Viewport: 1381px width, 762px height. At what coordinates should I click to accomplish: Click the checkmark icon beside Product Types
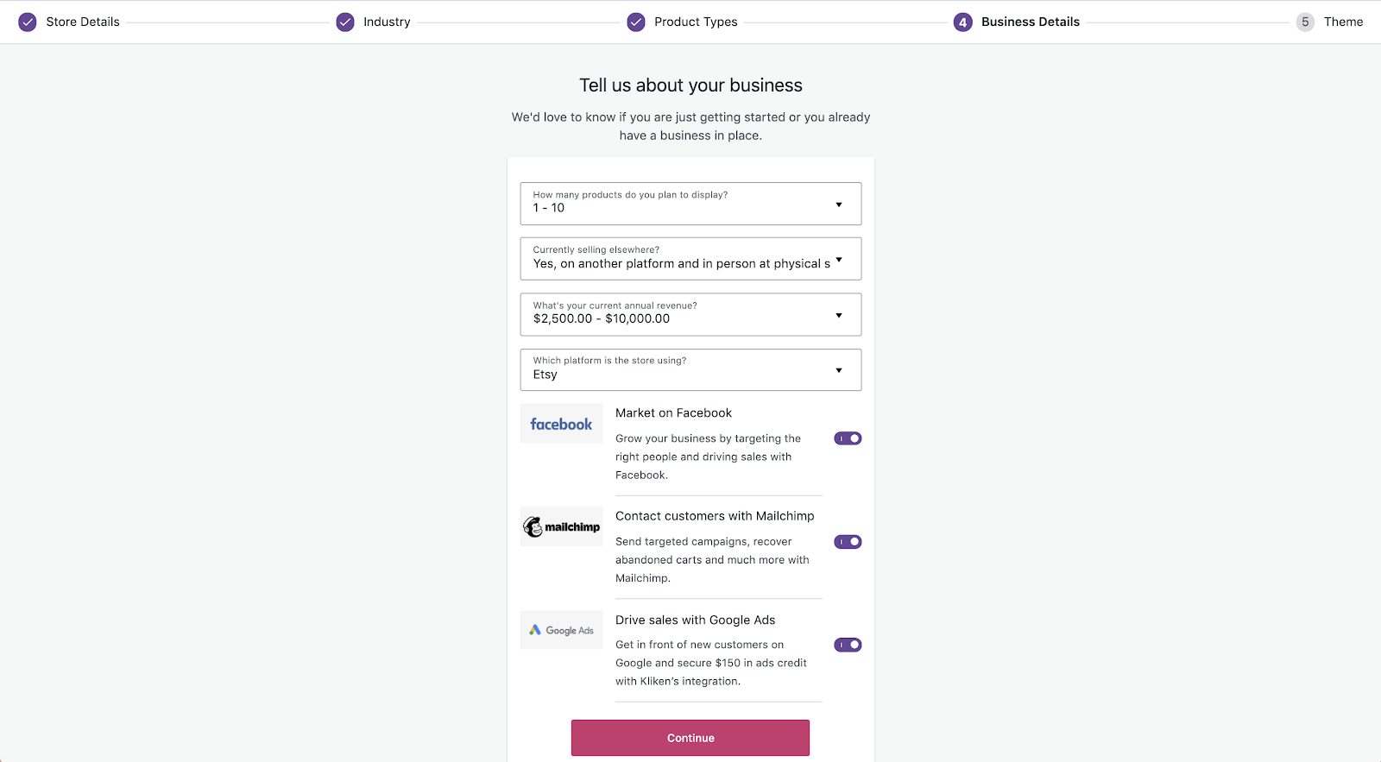(636, 22)
